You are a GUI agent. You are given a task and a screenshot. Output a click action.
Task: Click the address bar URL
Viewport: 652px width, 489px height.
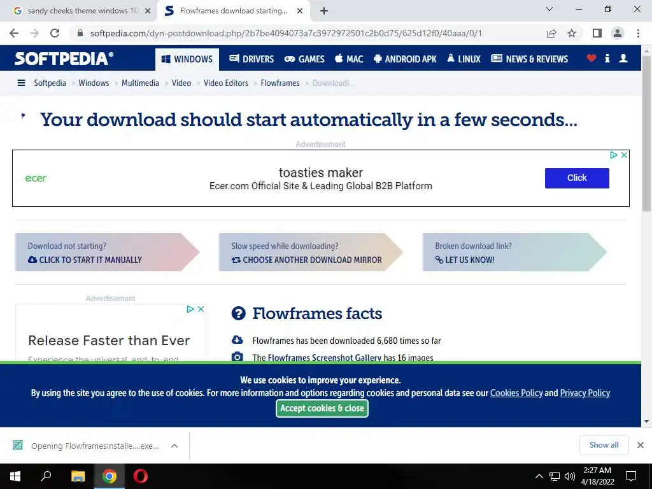(x=286, y=33)
